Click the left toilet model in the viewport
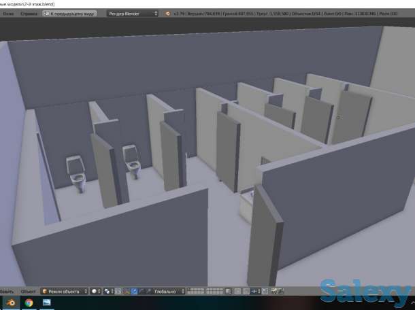The width and height of the screenshot is (415, 310). point(75,171)
